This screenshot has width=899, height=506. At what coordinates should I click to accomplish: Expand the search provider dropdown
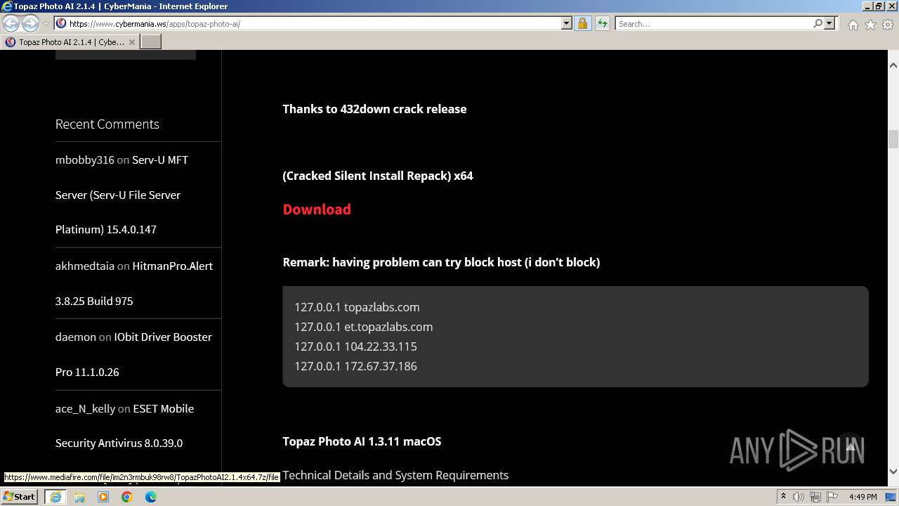coord(829,23)
